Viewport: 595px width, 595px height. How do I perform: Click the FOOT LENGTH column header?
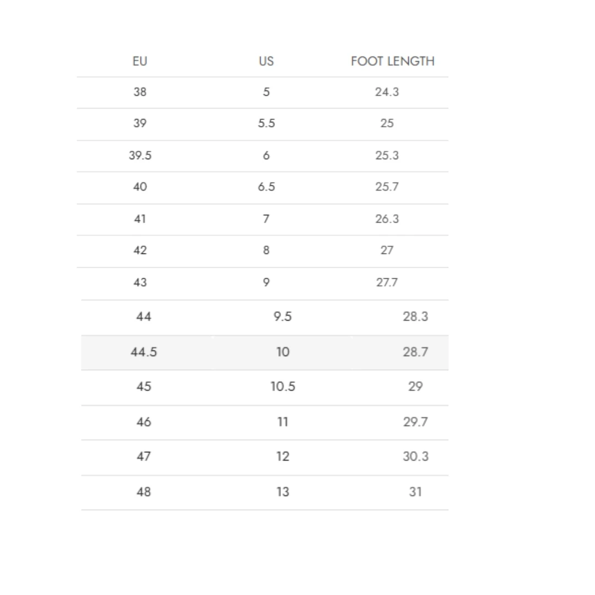(392, 61)
